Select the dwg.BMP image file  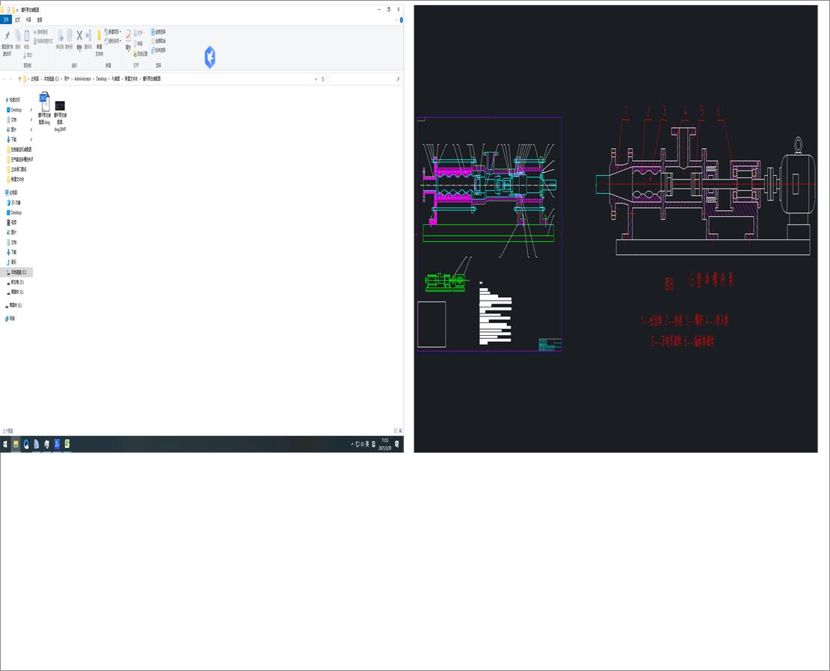(60, 115)
